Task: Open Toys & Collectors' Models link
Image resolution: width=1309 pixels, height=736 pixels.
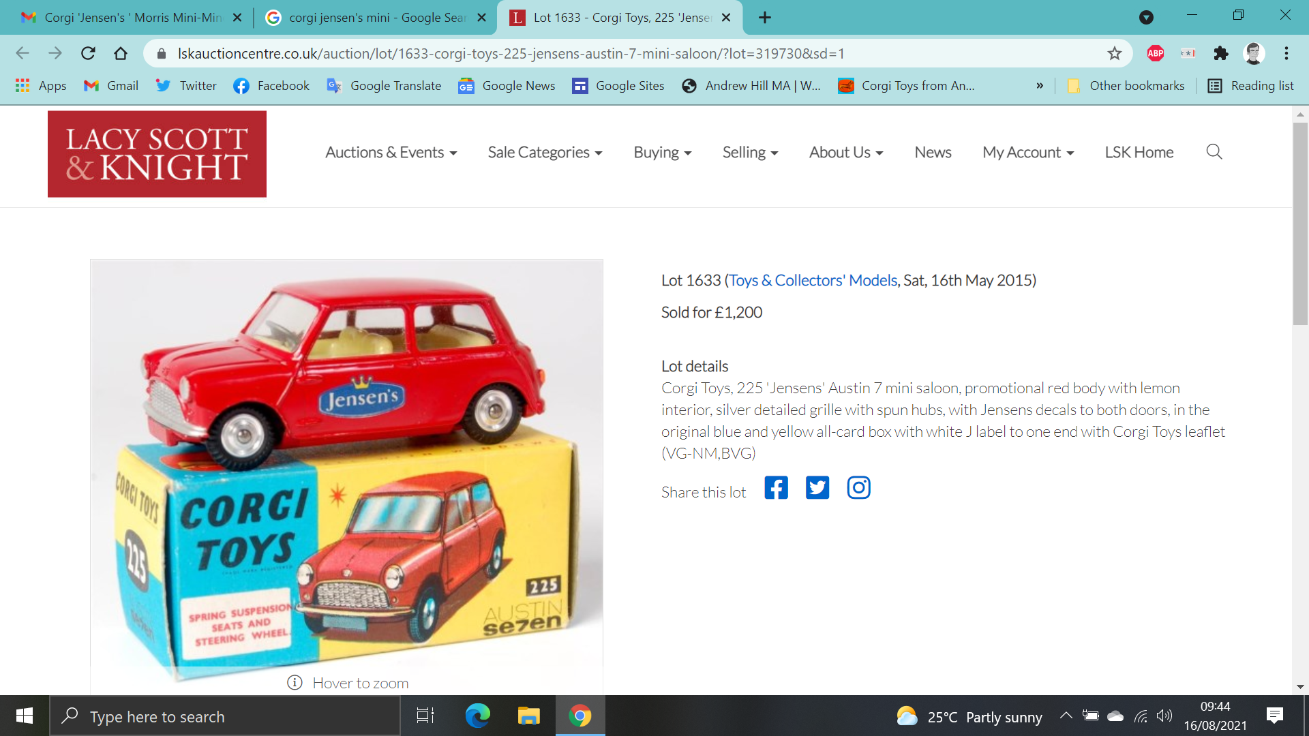Action: (x=813, y=281)
